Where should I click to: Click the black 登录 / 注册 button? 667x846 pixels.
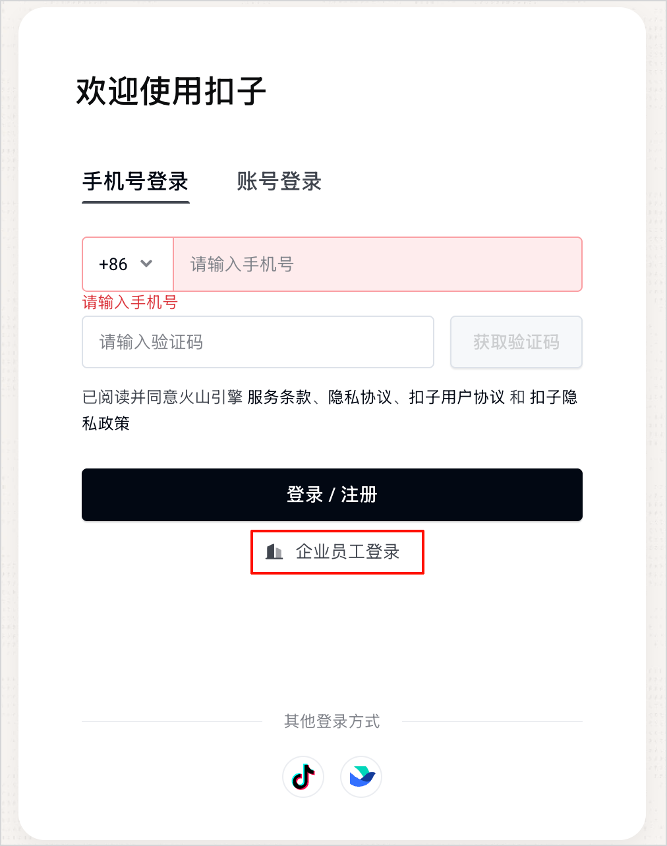[332, 495]
